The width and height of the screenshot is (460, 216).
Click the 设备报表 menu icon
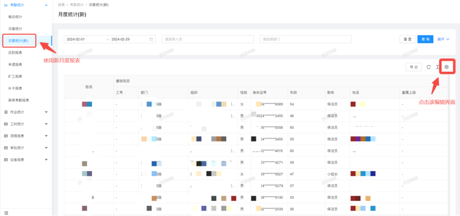point(6,160)
